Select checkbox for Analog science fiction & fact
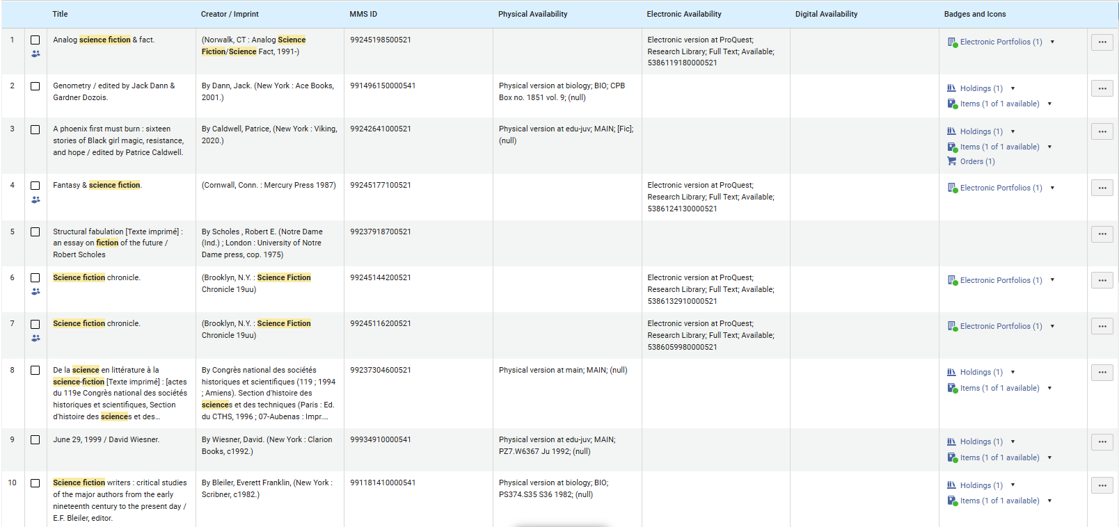 pos(35,40)
